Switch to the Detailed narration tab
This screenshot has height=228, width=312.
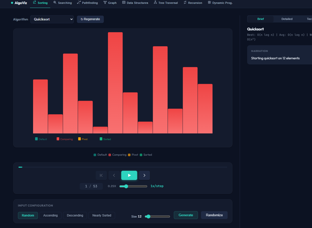tap(287, 19)
